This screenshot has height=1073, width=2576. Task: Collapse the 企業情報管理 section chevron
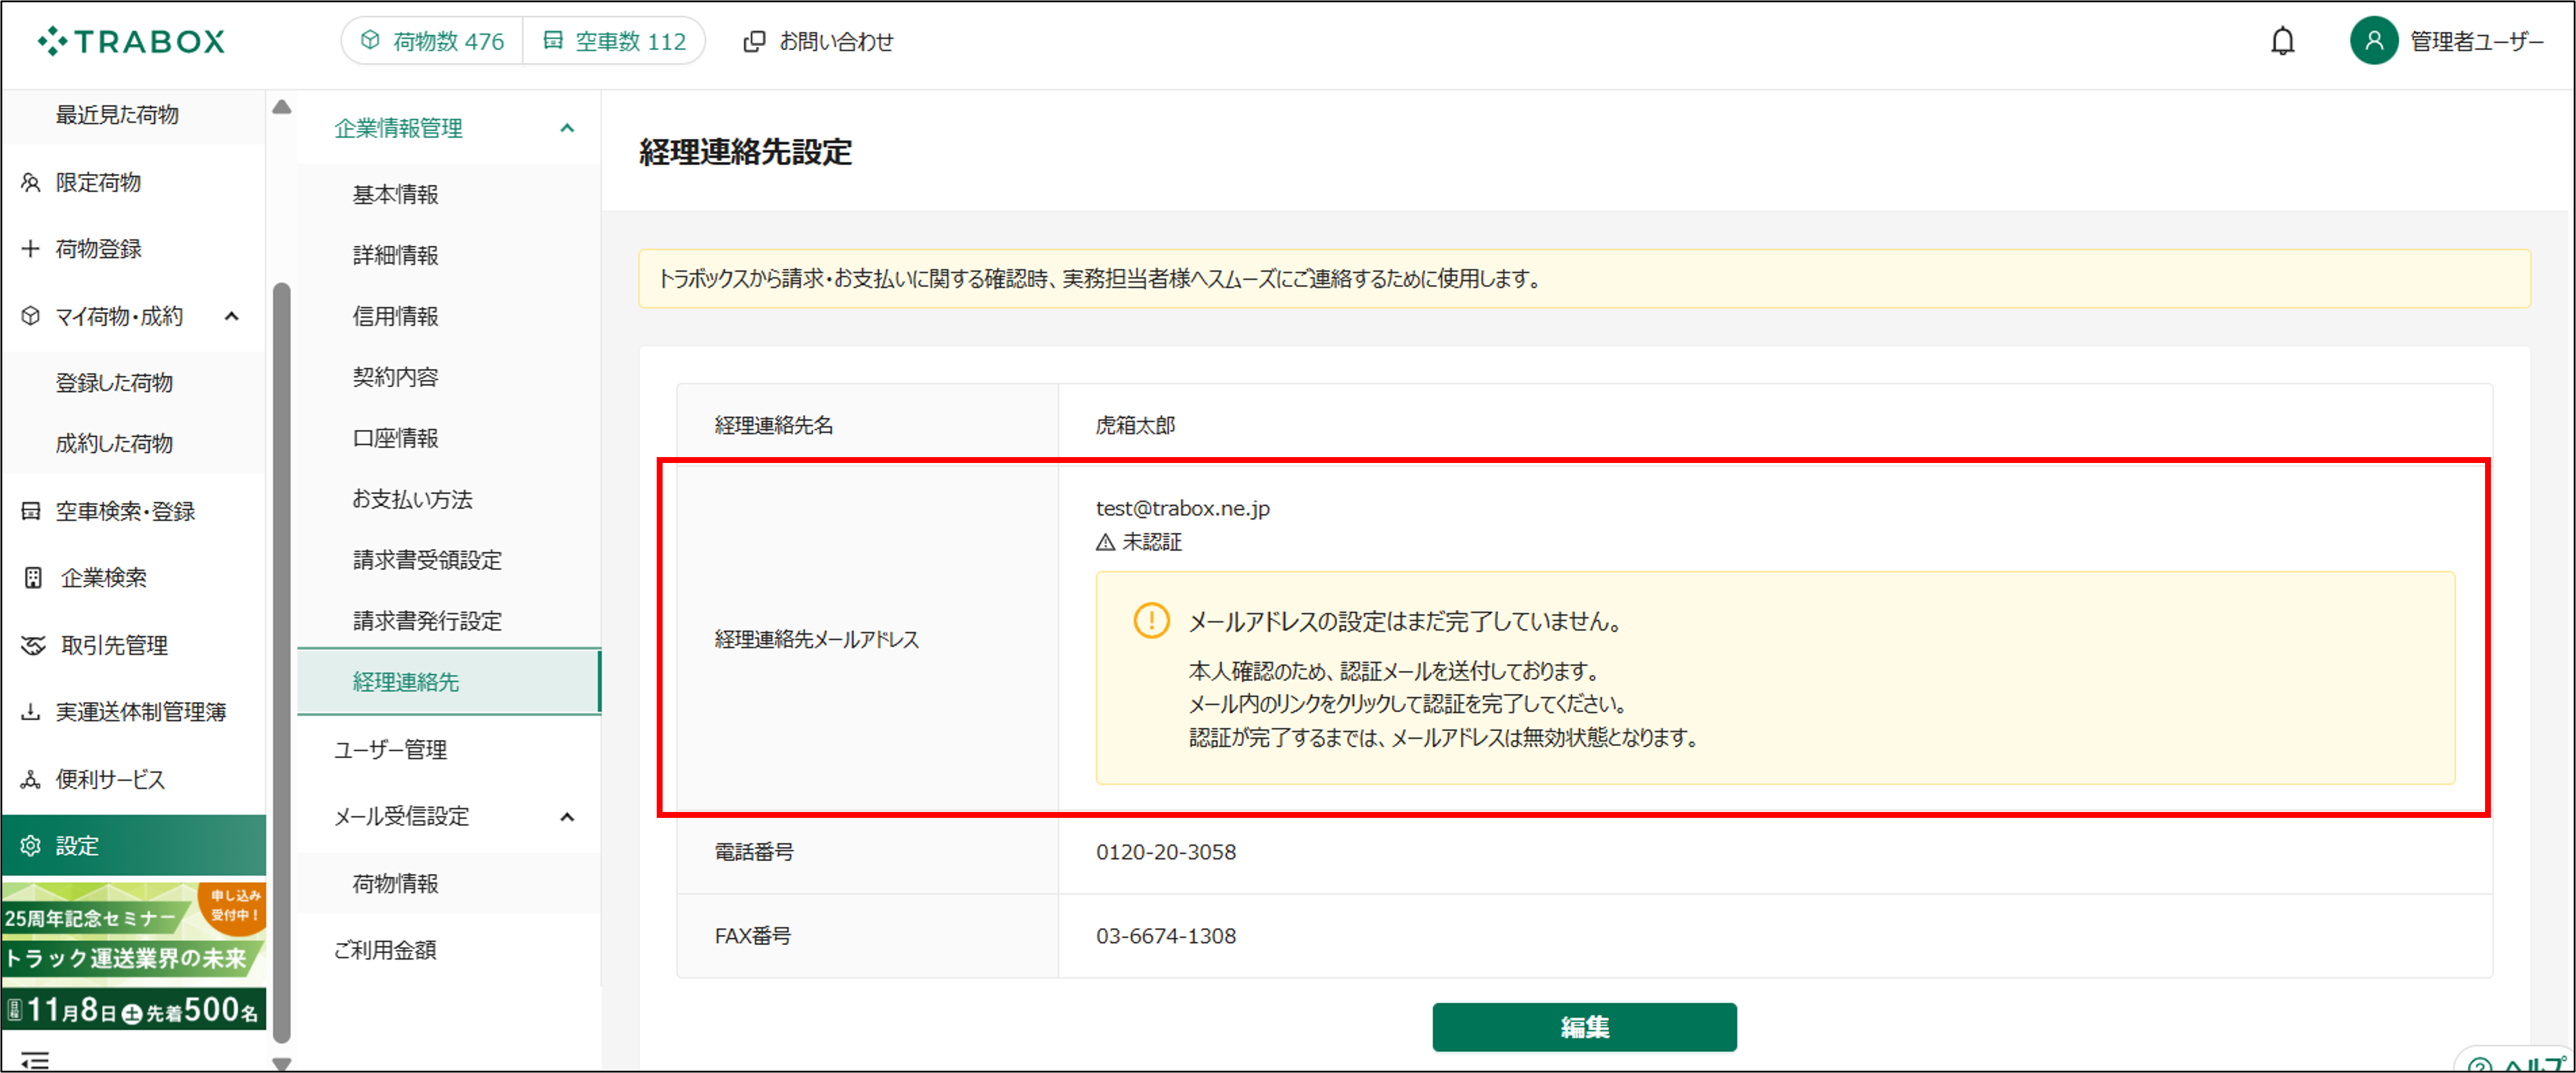pos(567,128)
